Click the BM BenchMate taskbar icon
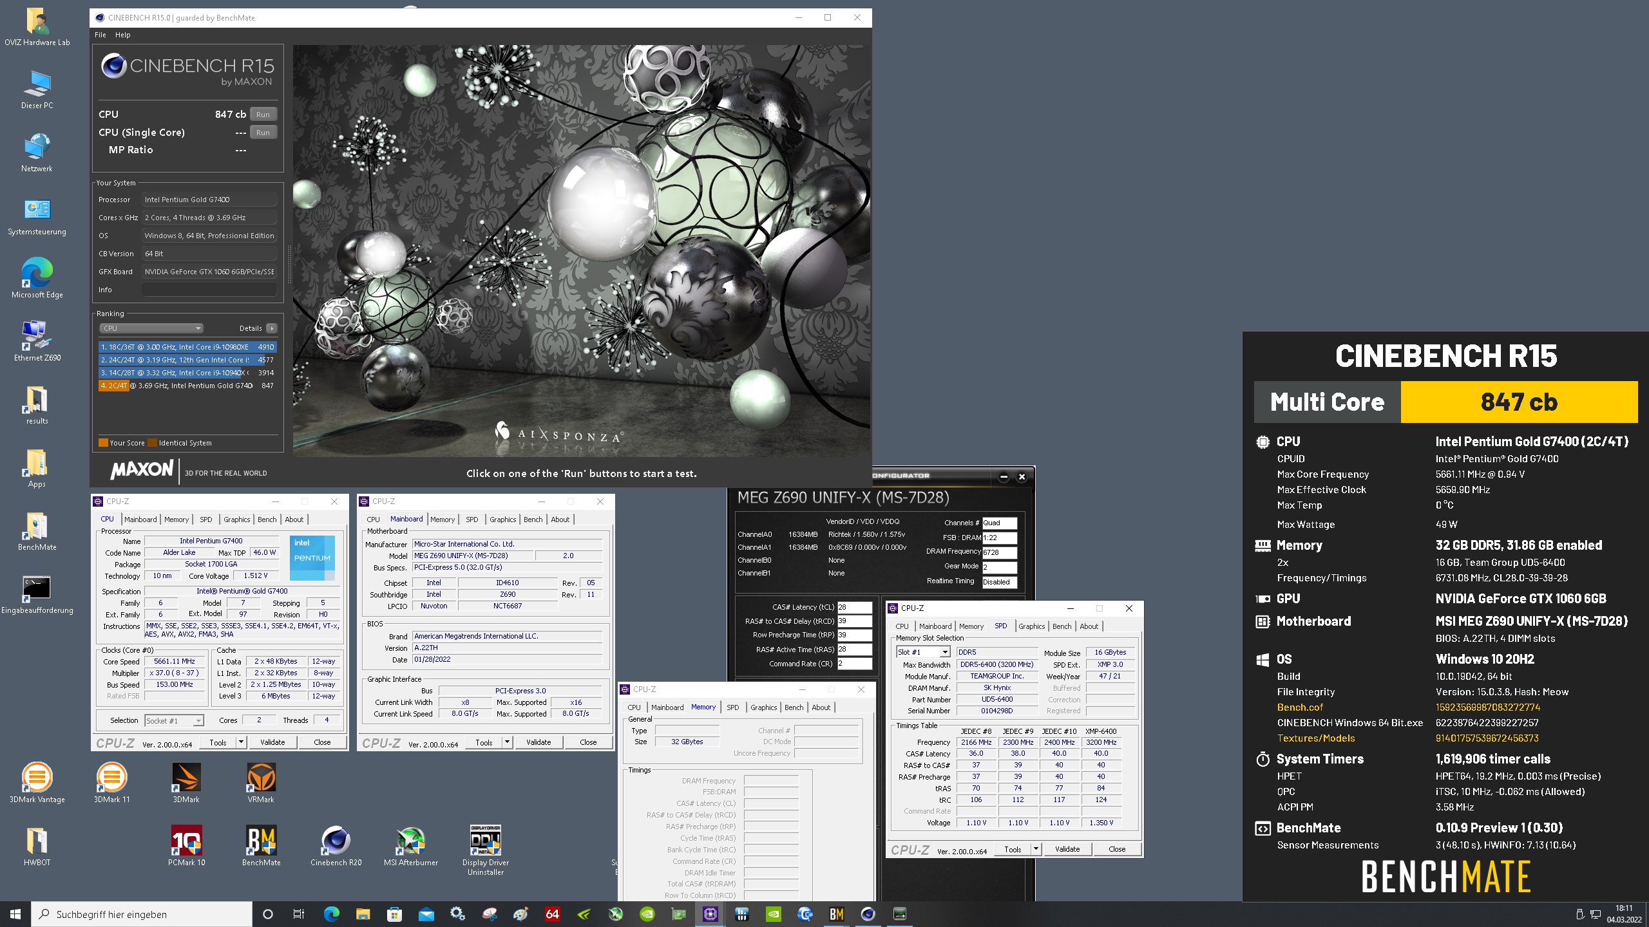The image size is (1649, 927). coord(836,913)
